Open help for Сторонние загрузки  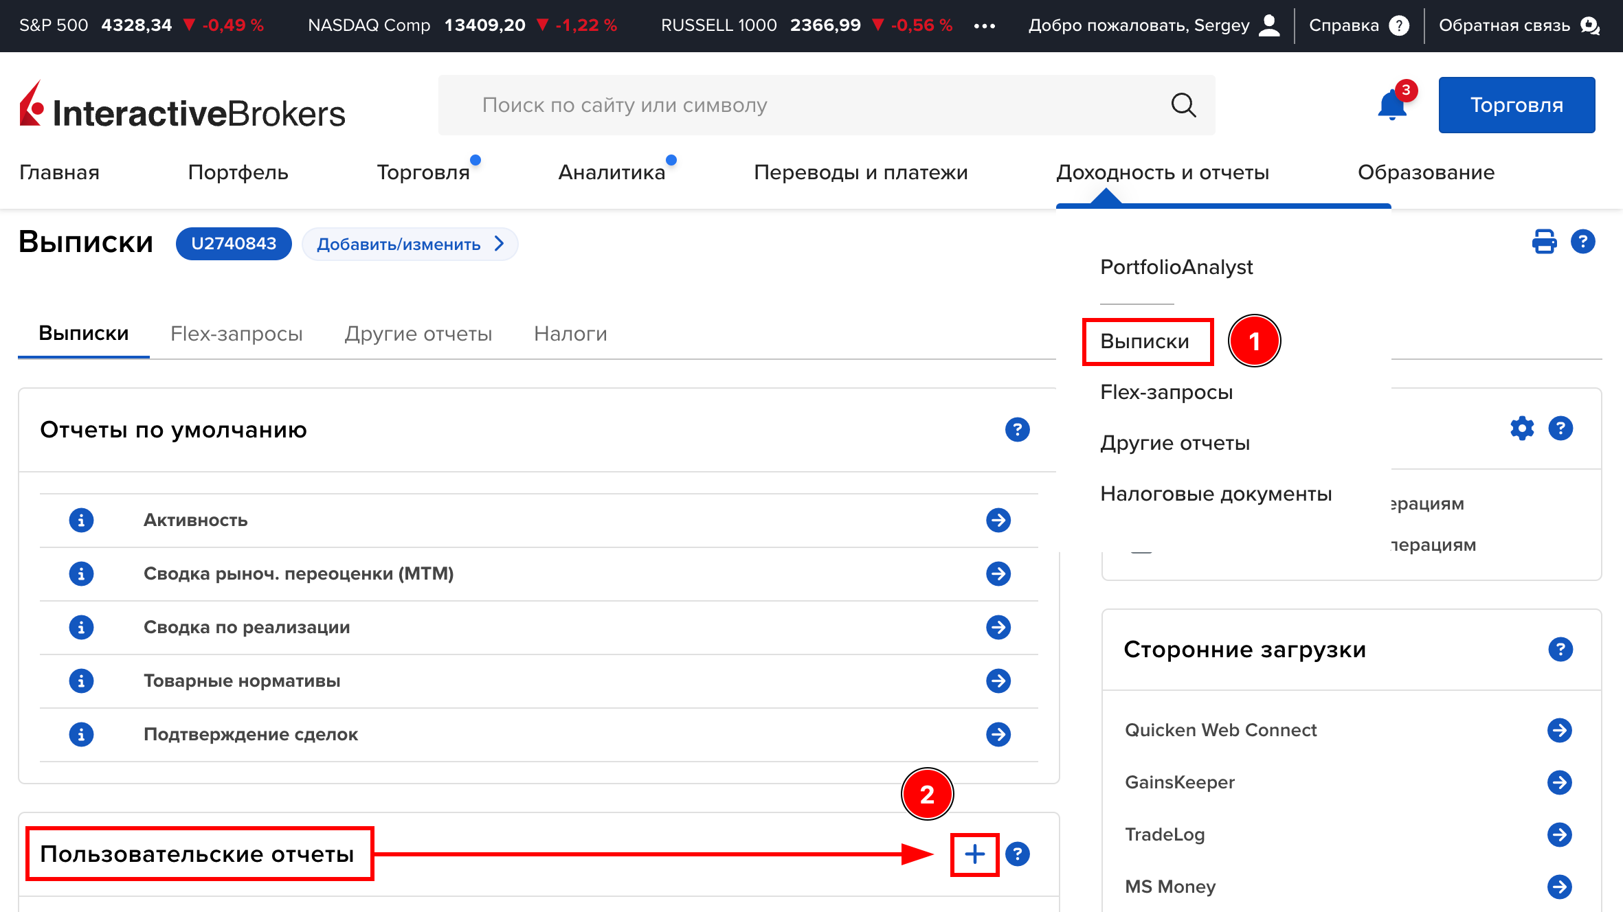(x=1560, y=650)
